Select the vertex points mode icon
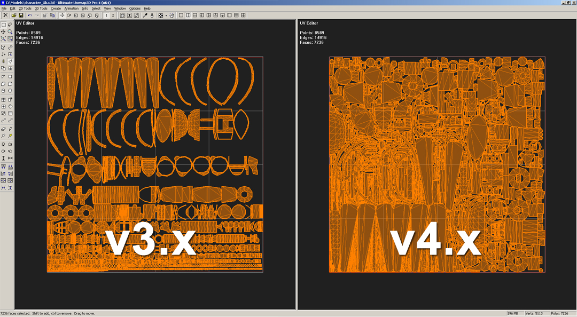 (3, 54)
